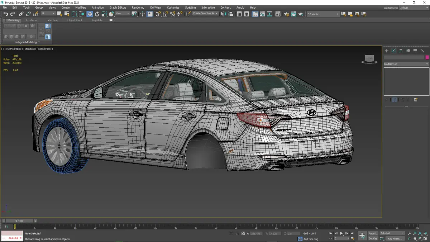Open the ribbon display options dropdown
The image size is (430, 242).
[x=111, y=20]
